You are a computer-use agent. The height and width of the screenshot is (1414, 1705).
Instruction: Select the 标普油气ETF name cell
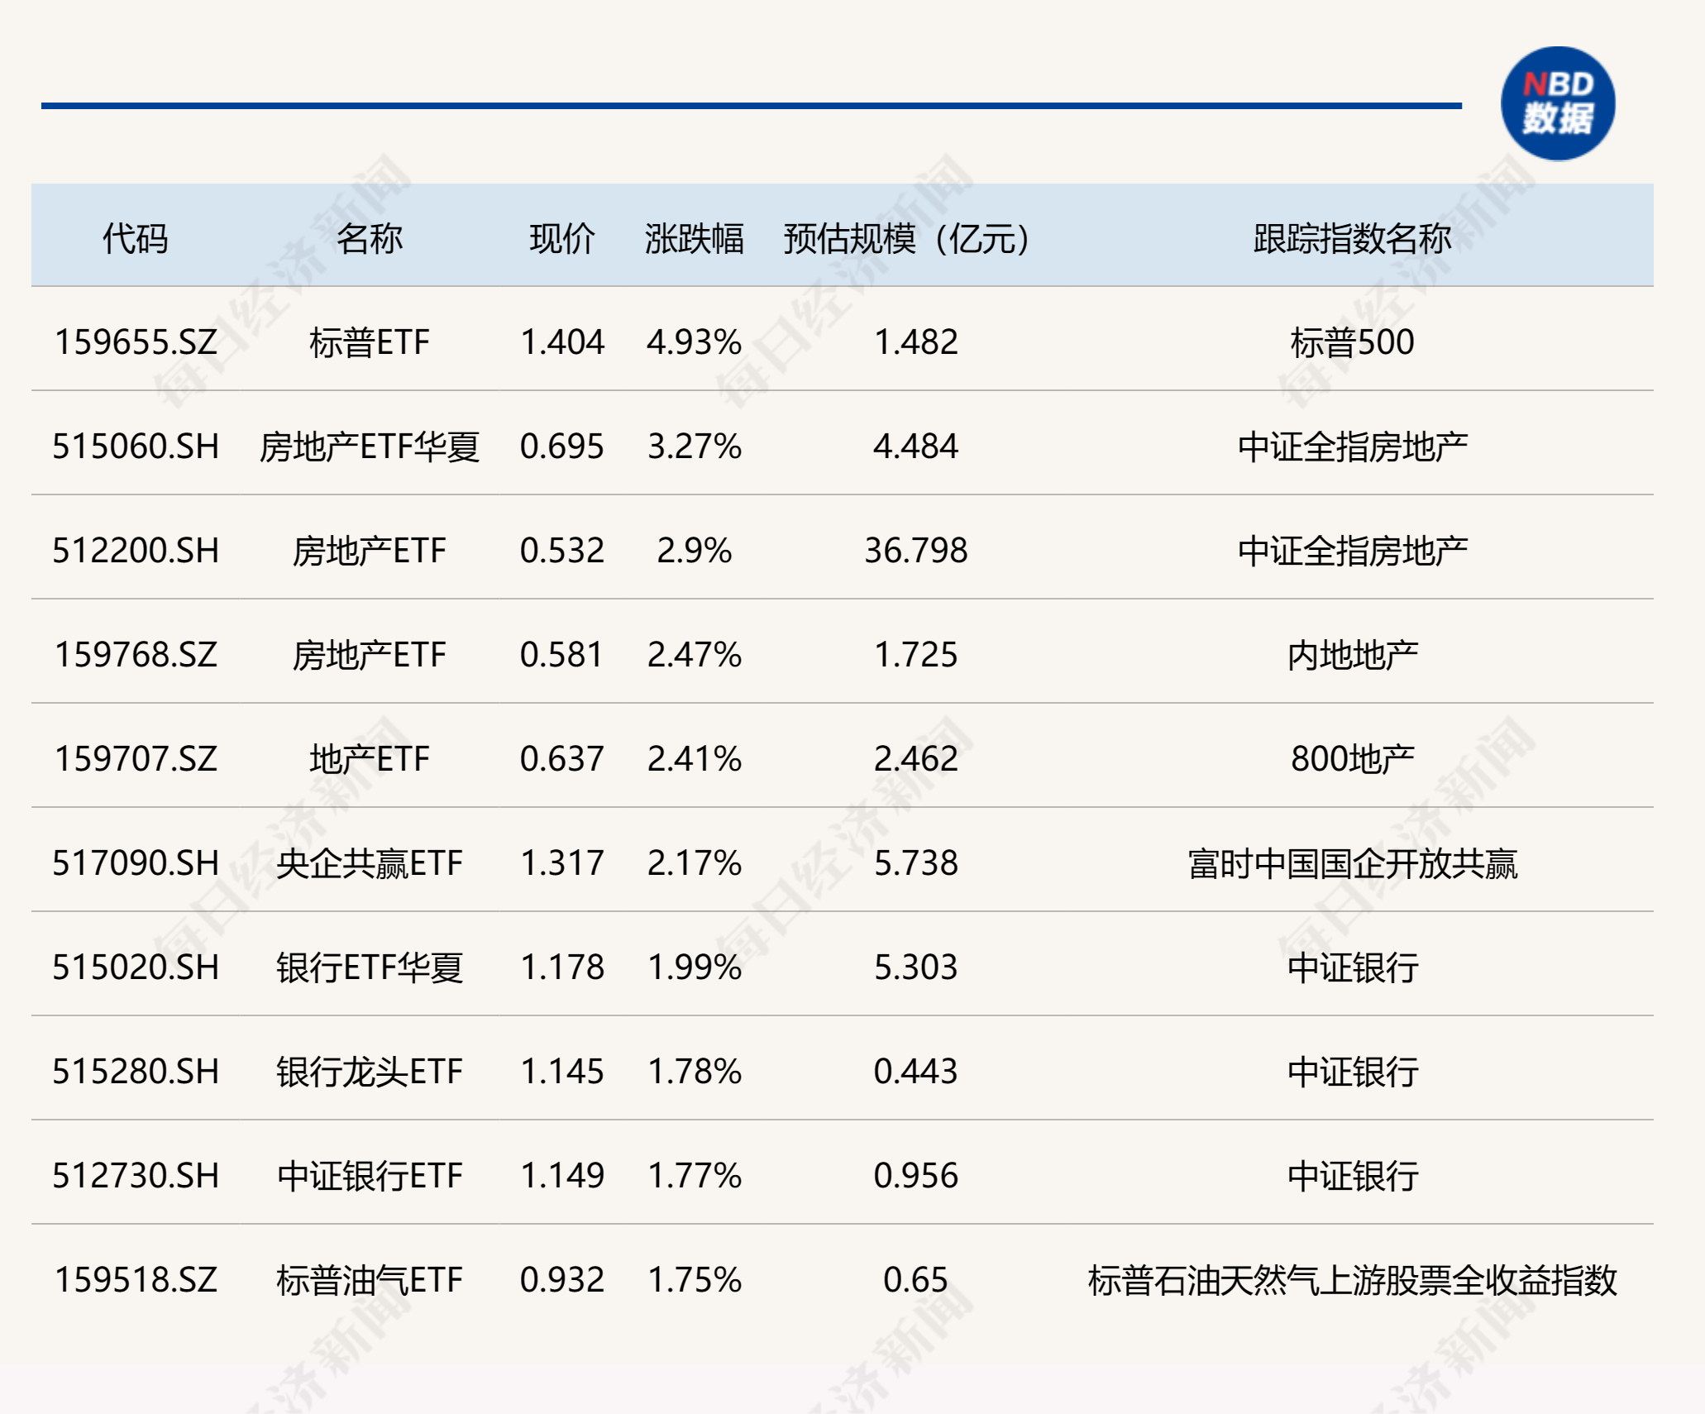[x=370, y=1280]
